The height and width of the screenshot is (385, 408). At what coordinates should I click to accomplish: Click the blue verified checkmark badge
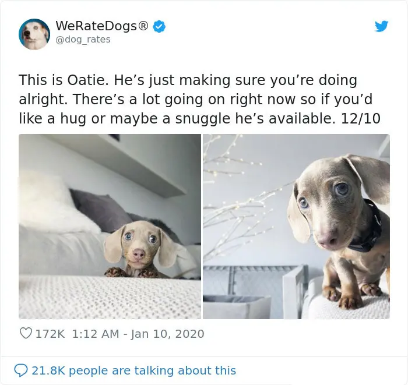(x=159, y=26)
